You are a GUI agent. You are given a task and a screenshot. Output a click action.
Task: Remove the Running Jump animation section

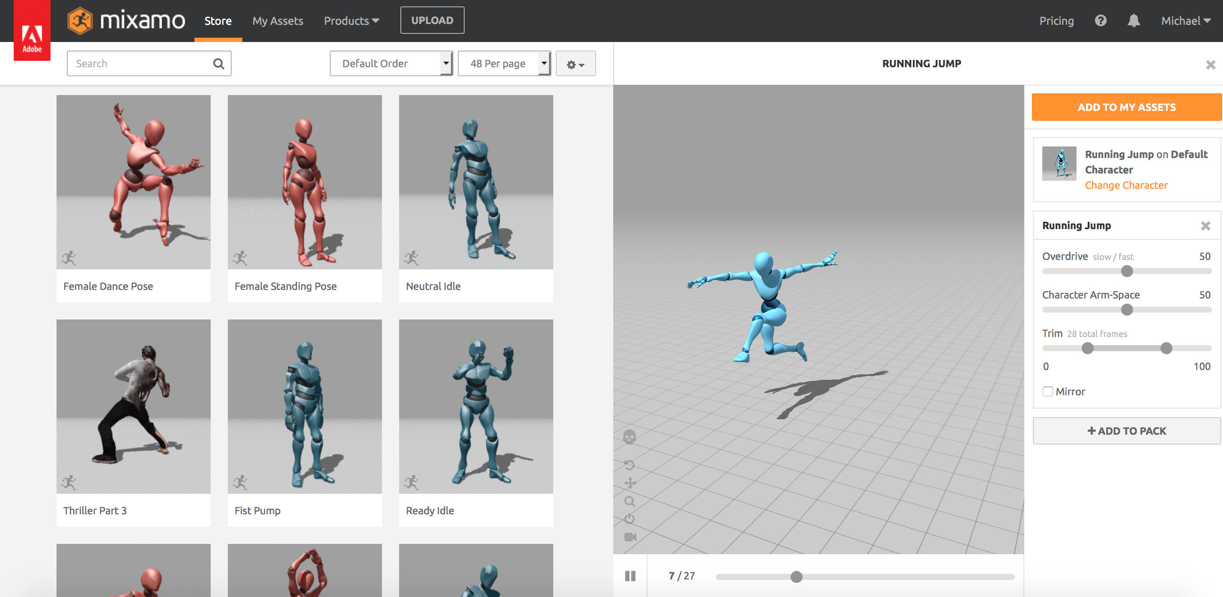1205,226
